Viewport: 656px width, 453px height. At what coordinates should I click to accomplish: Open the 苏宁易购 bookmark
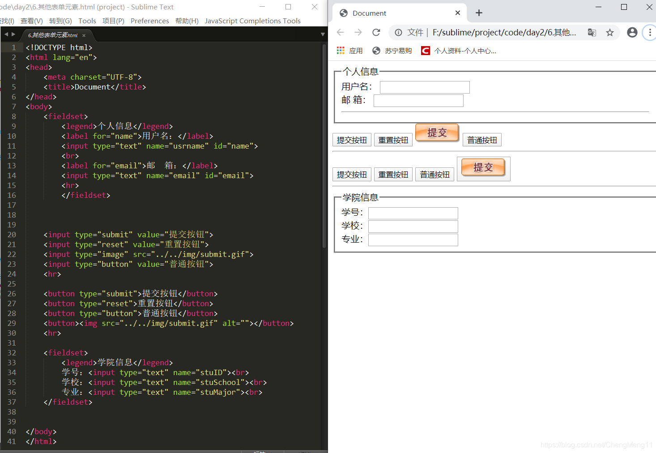point(392,51)
